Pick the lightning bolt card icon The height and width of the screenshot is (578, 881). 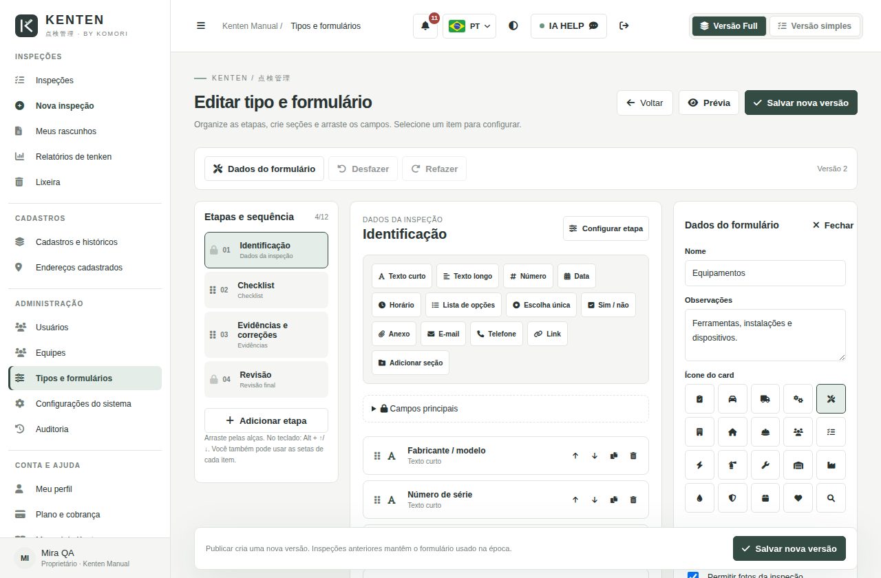pyautogui.click(x=700, y=464)
